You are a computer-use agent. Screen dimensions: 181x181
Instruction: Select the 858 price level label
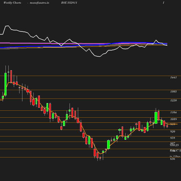[173, 138]
